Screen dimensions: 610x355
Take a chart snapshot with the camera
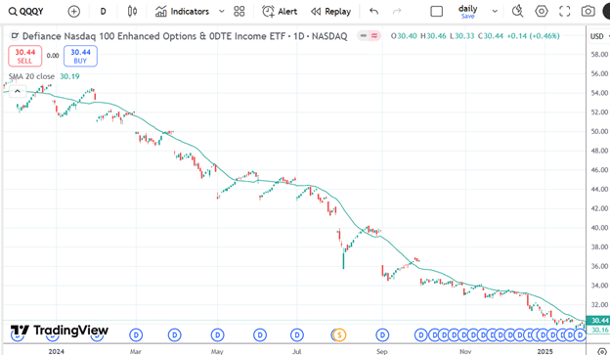[588, 12]
